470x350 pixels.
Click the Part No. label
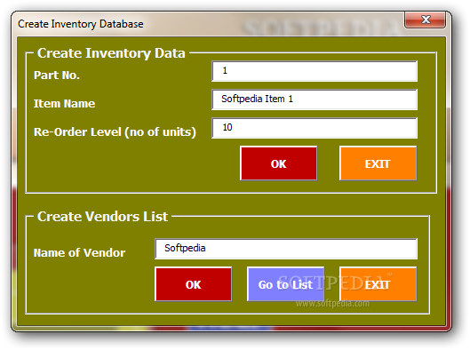57,76
